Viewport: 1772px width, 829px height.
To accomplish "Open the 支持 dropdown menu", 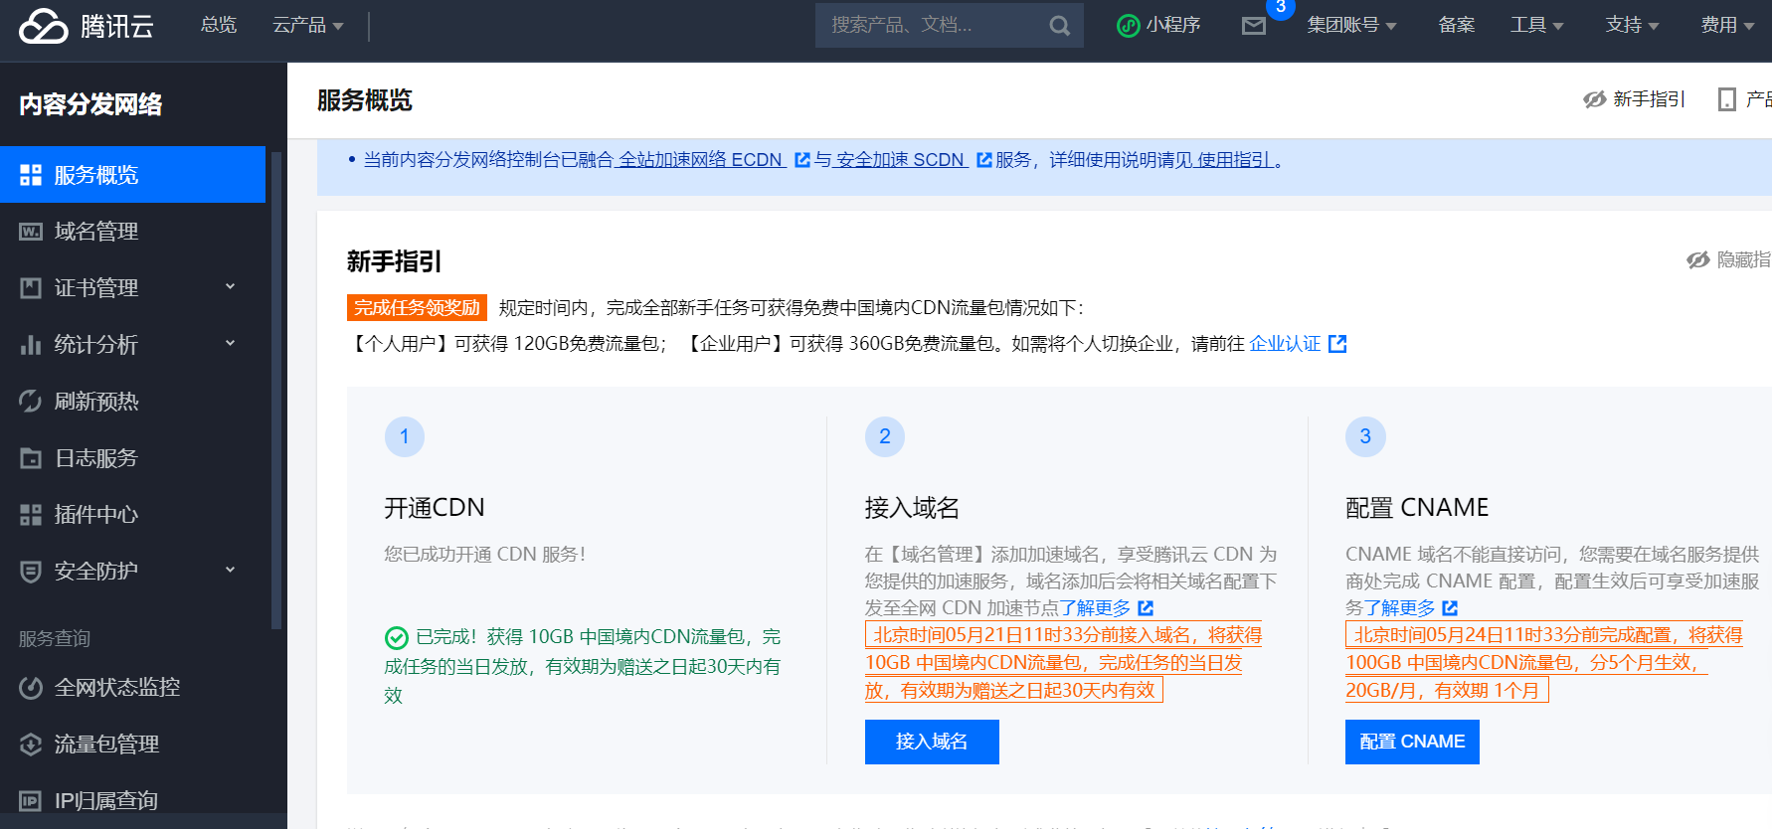I will tap(1632, 26).
